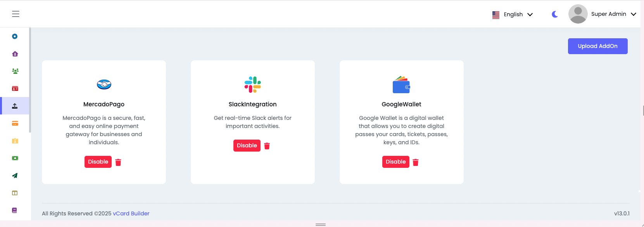The height and width of the screenshot is (227, 644).
Task: Select the paper plane campaigns icon
Action: [14, 175]
